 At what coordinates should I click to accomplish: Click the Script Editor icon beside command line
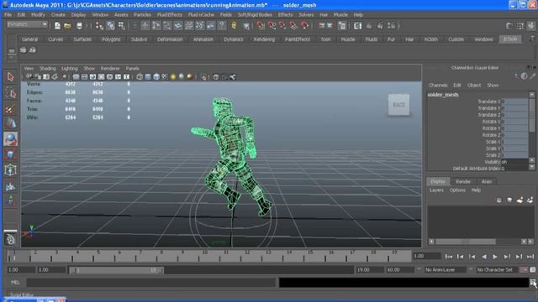(x=532, y=283)
